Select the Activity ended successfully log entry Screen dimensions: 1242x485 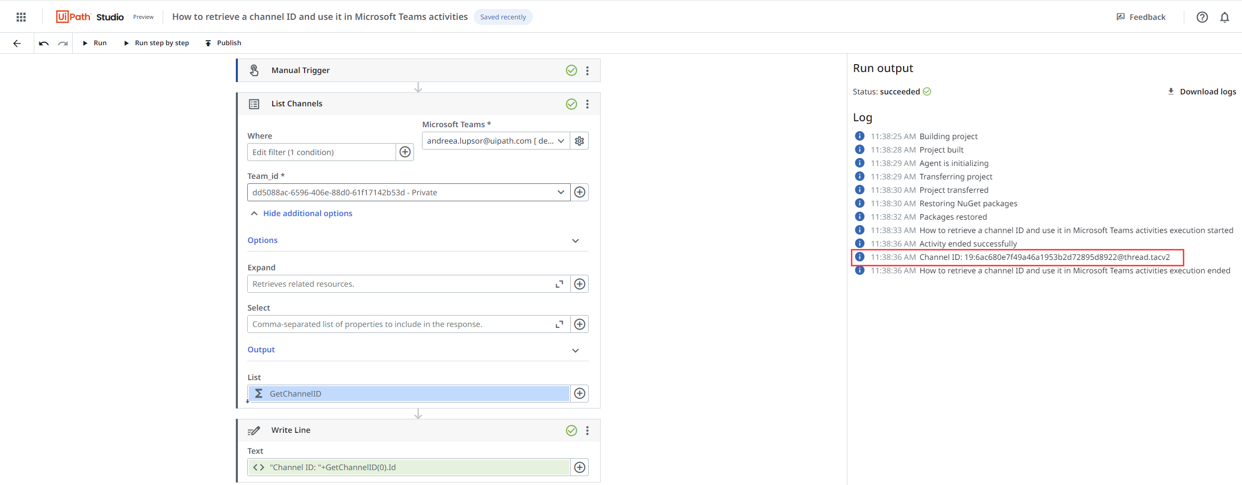(x=935, y=243)
